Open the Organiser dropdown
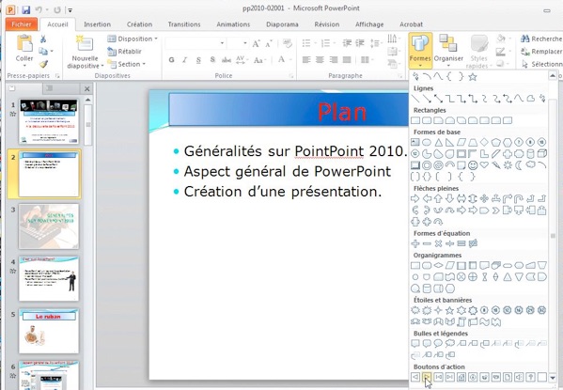The width and height of the screenshot is (563, 390). click(x=448, y=51)
